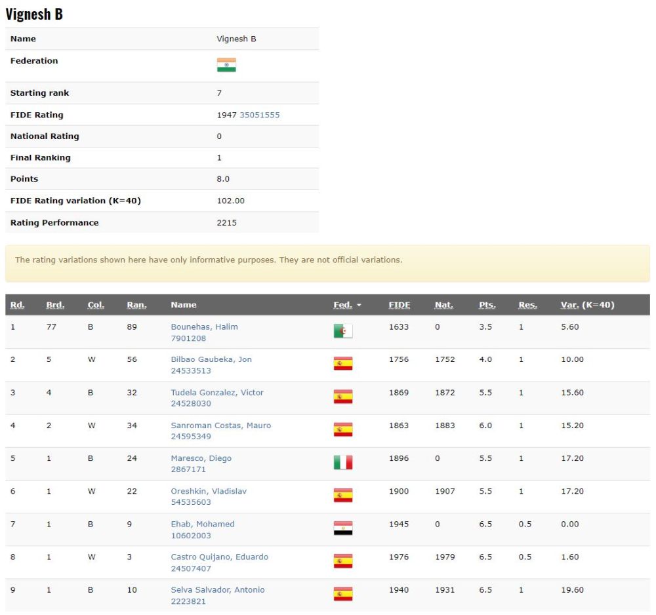Click the Name column header

(x=184, y=305)
